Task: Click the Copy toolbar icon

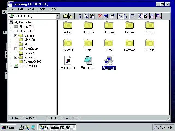Action: (86, 16)
